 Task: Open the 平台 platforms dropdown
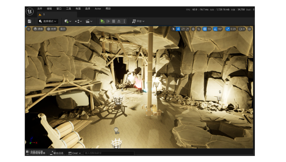(x=138, y=21)
